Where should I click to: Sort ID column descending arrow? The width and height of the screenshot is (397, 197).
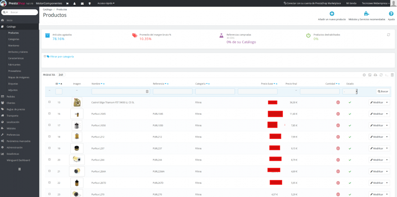[59, 84]
